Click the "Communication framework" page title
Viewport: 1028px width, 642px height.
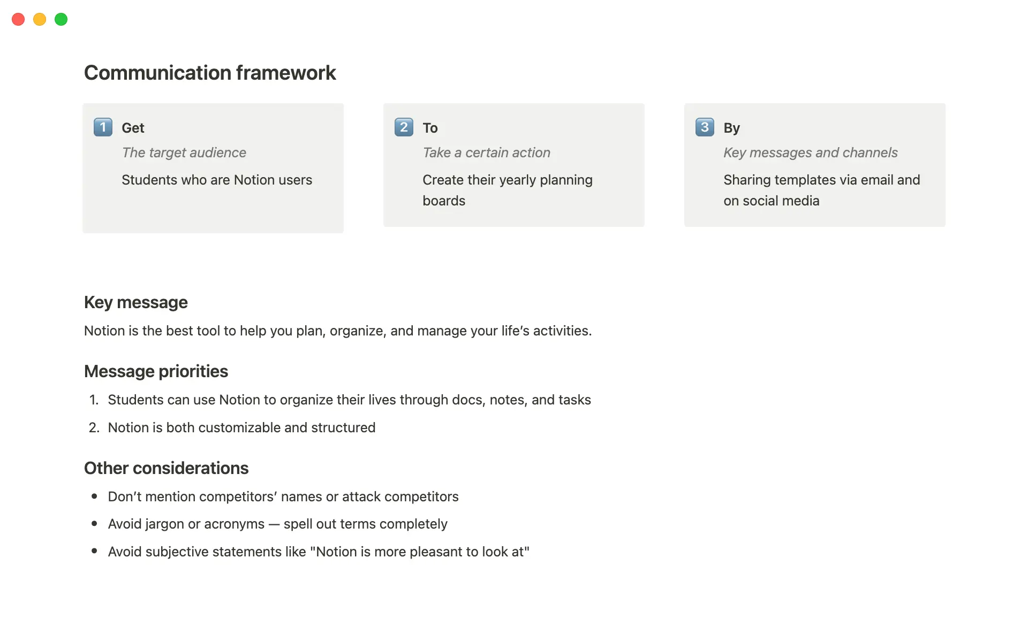pos(210,72)
